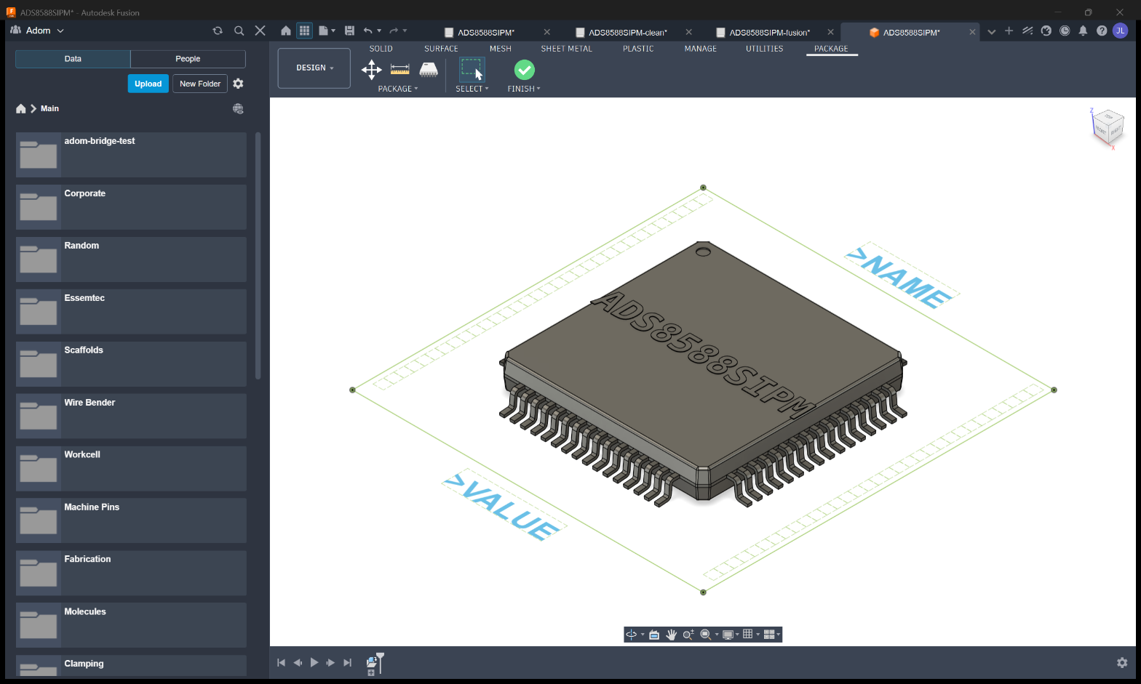The height and width of the screenshot is (684, 1141).
Task: Activate the Pan hand tool
Action: [671, 635]
